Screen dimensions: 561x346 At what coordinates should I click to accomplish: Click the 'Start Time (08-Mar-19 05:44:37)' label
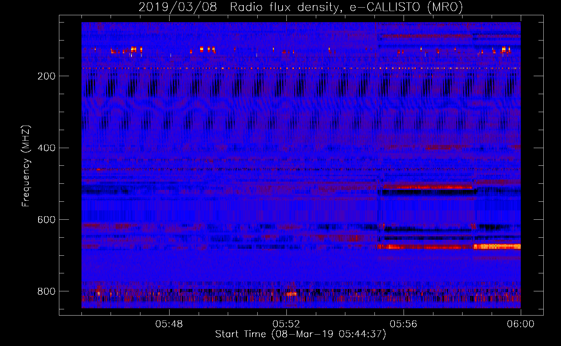pyautogui.click(x=301, y=334)
